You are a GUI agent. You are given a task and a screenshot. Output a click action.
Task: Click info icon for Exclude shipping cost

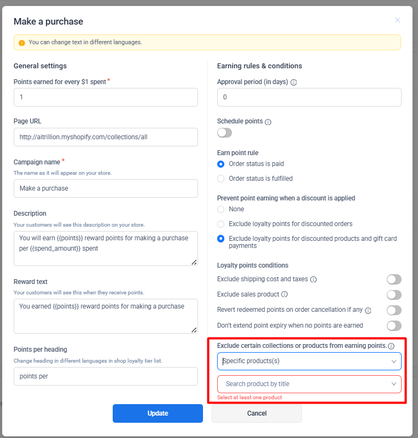[x=313, y=280]
